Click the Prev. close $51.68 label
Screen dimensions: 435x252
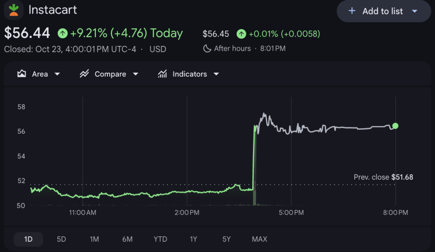(x=383, y=177)
